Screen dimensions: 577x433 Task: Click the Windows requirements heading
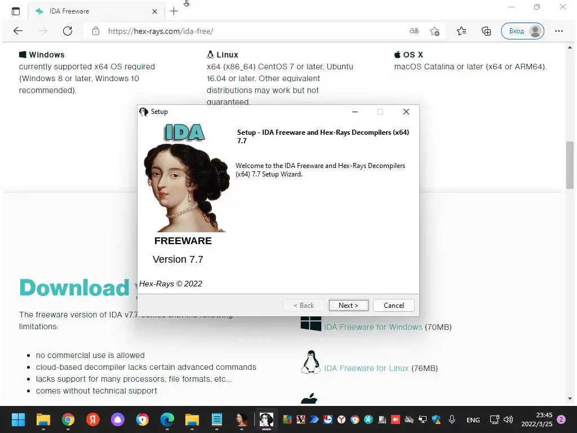[42, 55]
